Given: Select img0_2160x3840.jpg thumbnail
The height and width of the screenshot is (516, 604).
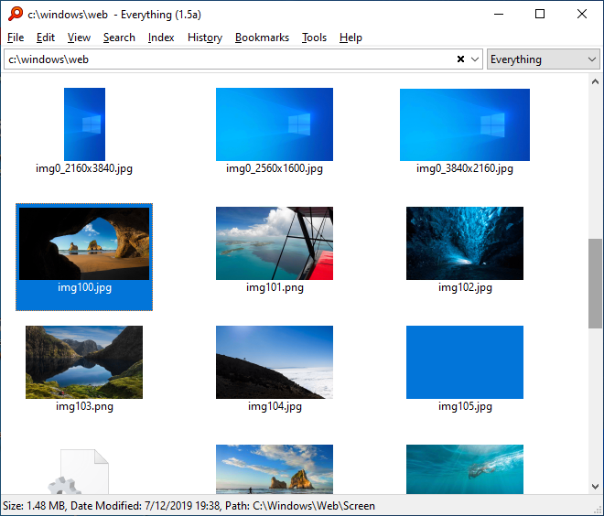Looking at the screenshot, I should [x=84, y=124].
